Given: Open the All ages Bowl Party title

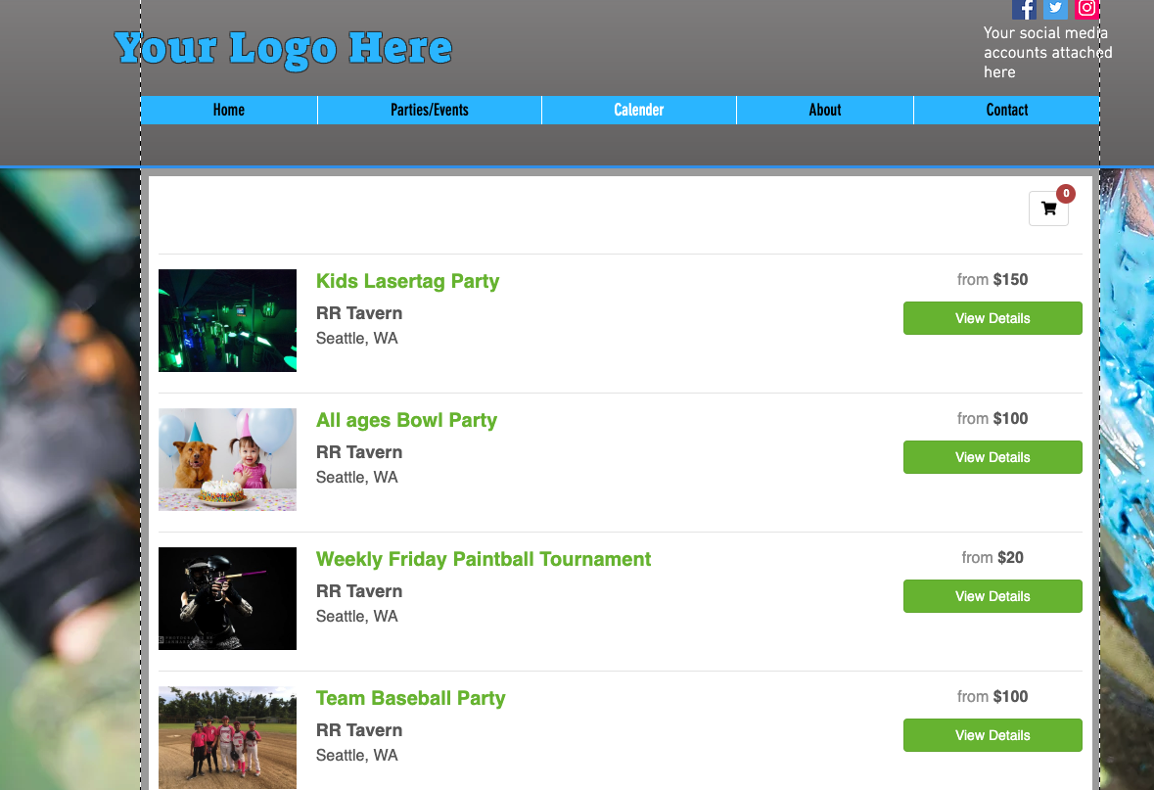Looking at the screenshot, I should (406, 420).
